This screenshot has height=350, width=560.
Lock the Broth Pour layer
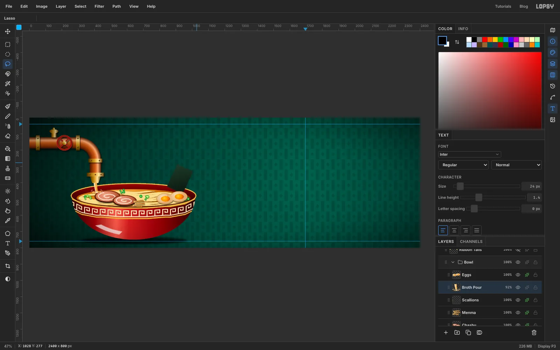click(535, 287)
